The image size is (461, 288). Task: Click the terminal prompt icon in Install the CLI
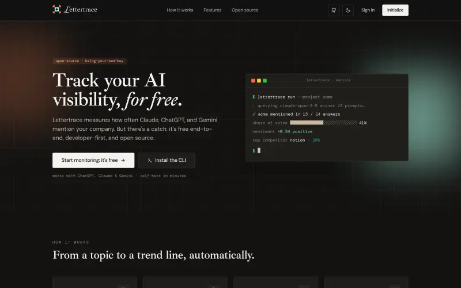pyautogui.click(x=150, y=160)
